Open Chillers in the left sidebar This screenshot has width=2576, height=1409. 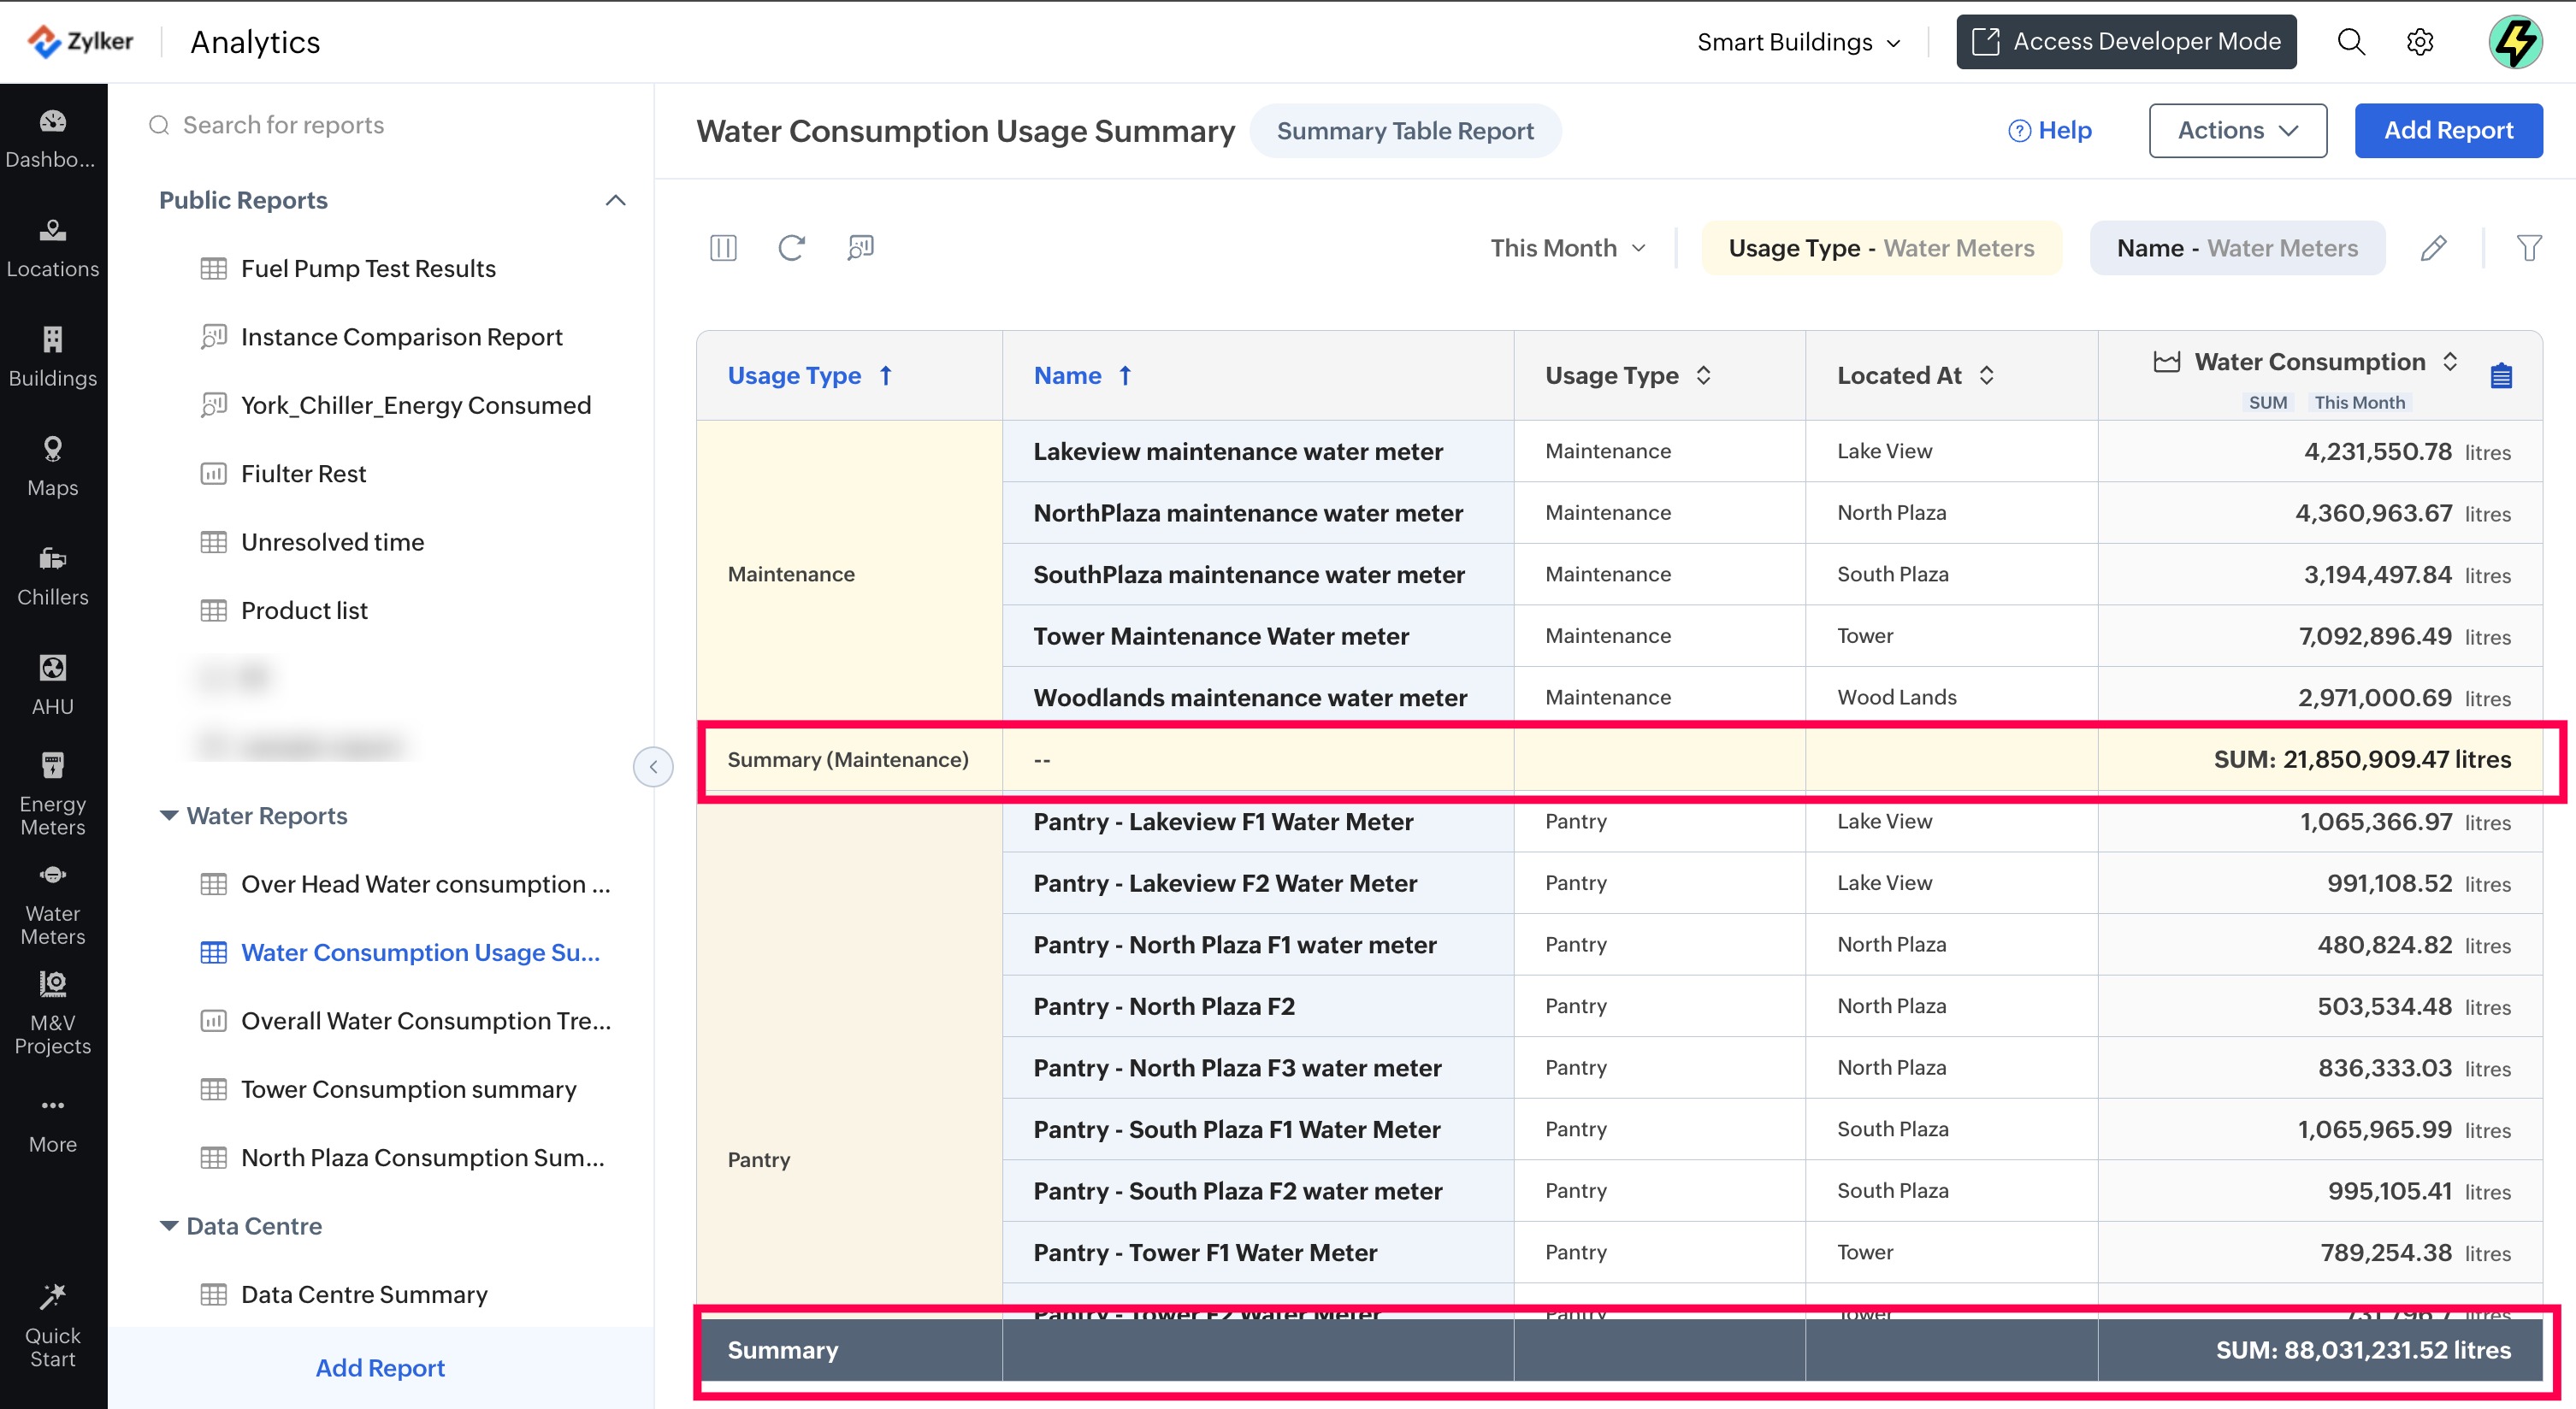53,577
